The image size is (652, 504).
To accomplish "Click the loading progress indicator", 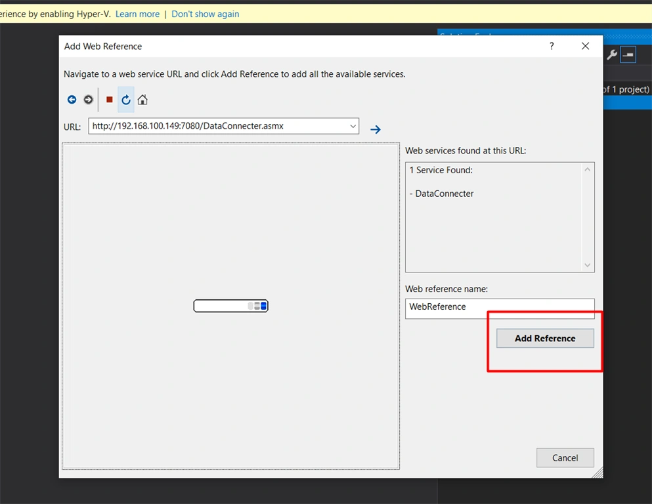I will point(230,306).
